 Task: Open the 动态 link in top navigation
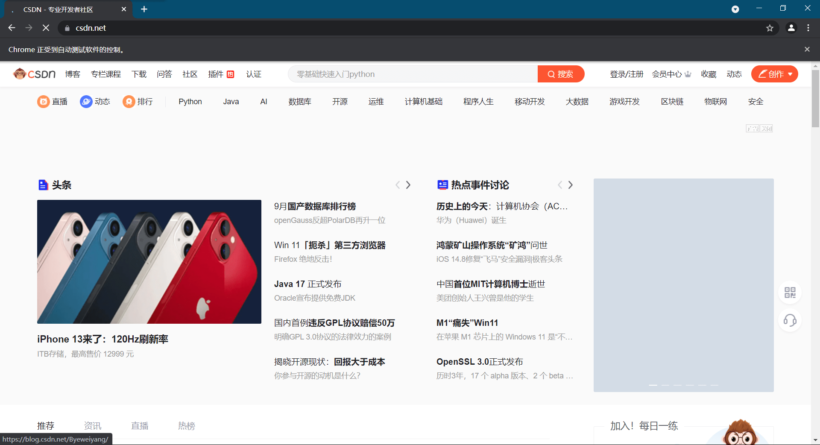(x=734, y=74)
